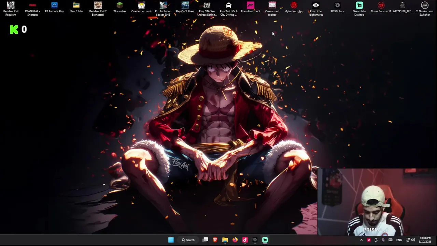Launch Myinstants App icon
437x246 pixels.
[294, 7]
